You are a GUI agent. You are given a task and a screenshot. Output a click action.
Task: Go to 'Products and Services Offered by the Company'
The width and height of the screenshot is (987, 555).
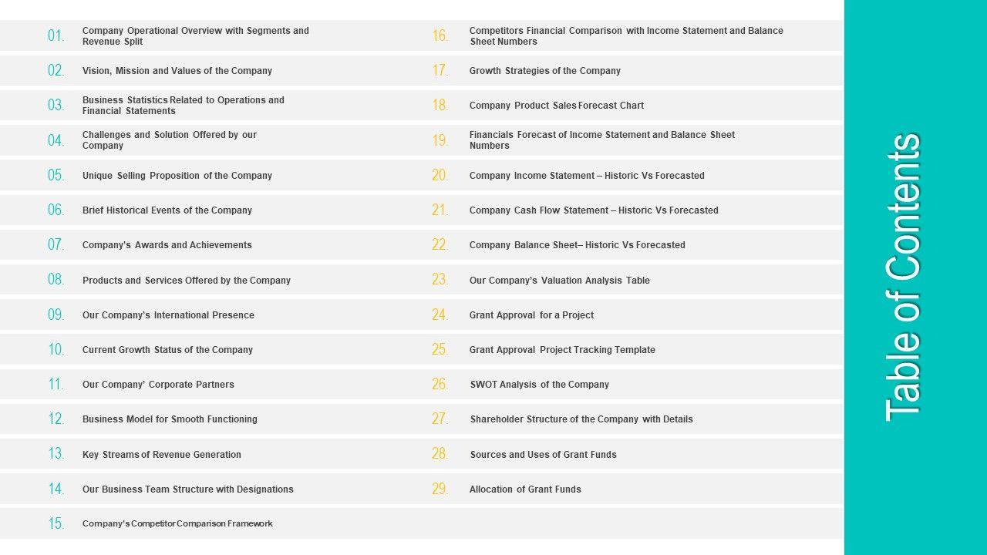(x=186, y=281)
